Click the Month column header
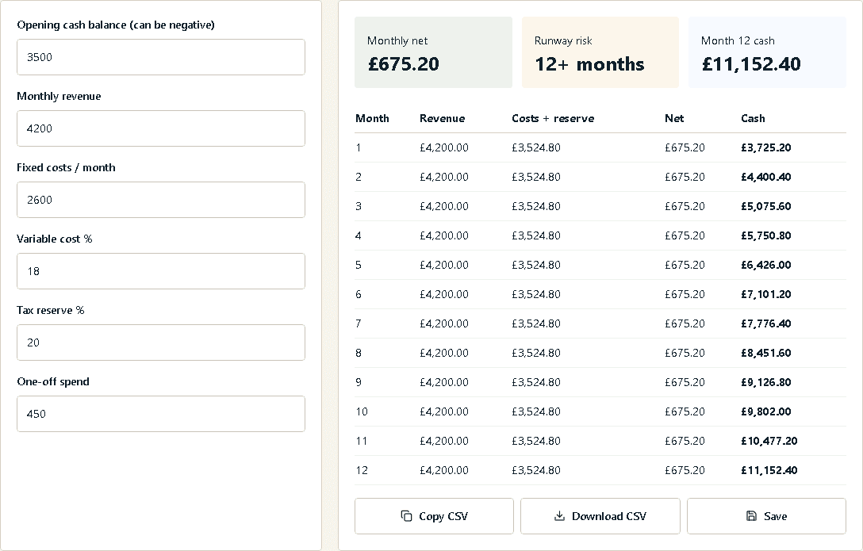Viewport: 863px width, 551px height. click(372, 118)
